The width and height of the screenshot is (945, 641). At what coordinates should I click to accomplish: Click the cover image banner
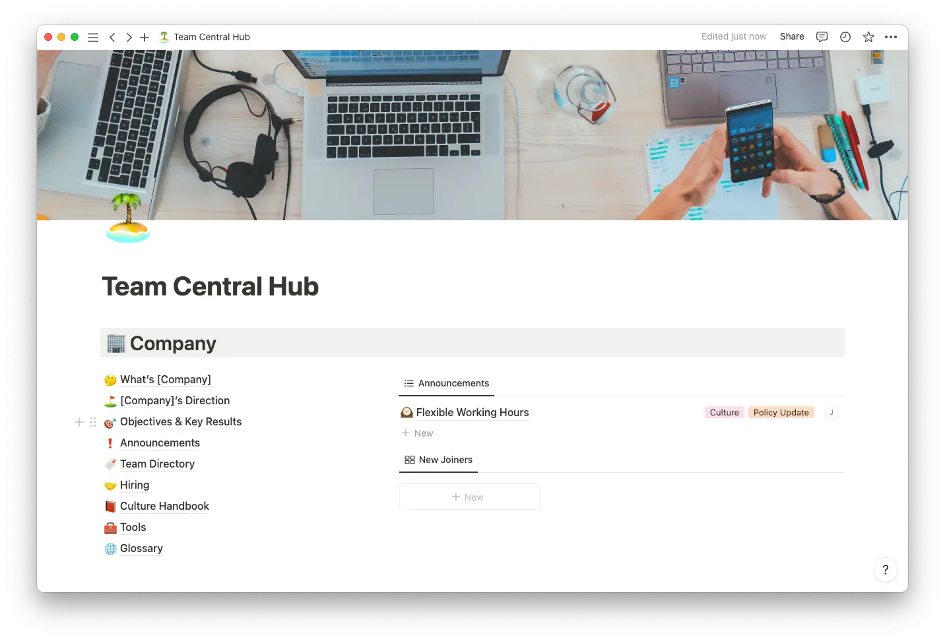point(472,135)
